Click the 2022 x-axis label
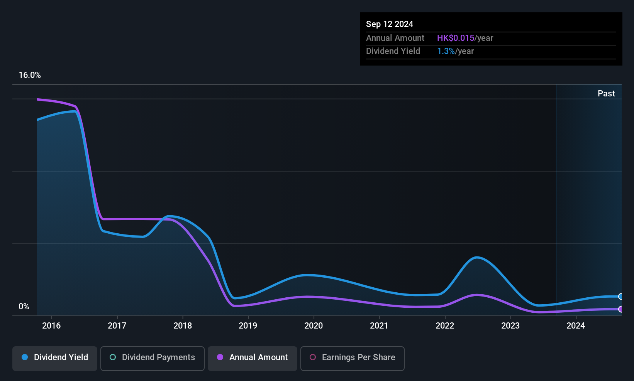This screenshot has height=381, width=634. click(x=445, y=325)
